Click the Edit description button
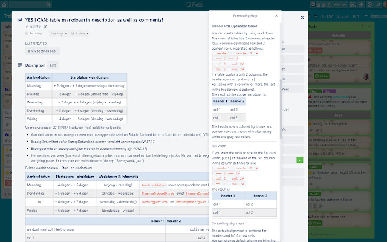The image size is (387, 242). click(53, 65)
